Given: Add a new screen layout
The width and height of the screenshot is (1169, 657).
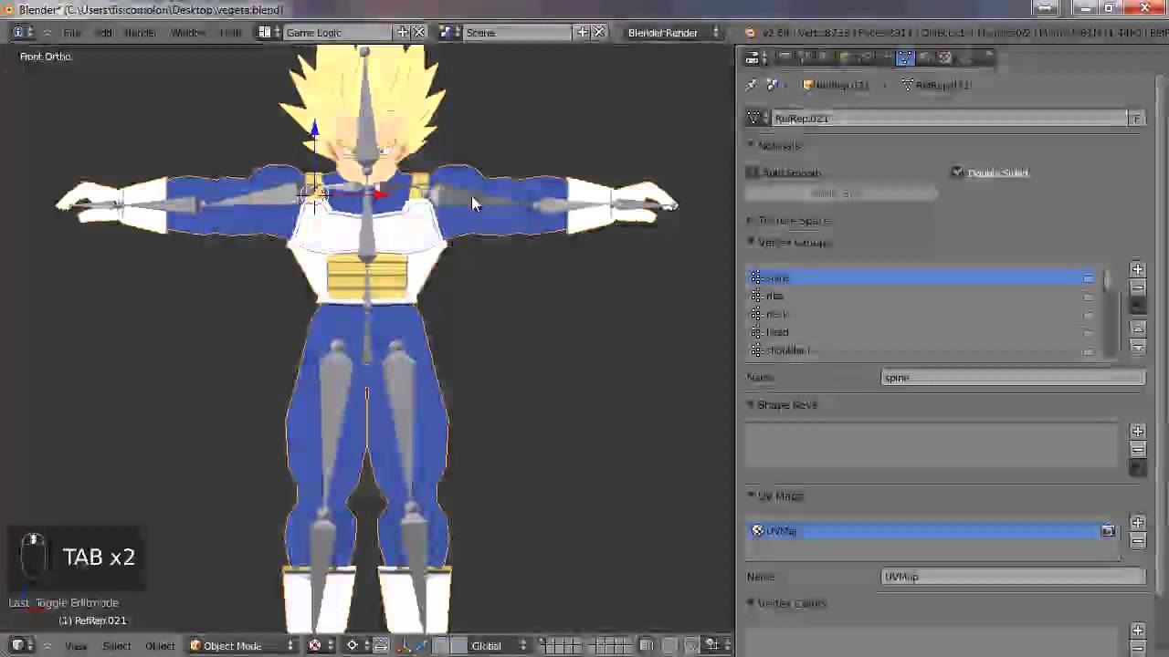Looking at the screenshot, I should coord(403,33).
